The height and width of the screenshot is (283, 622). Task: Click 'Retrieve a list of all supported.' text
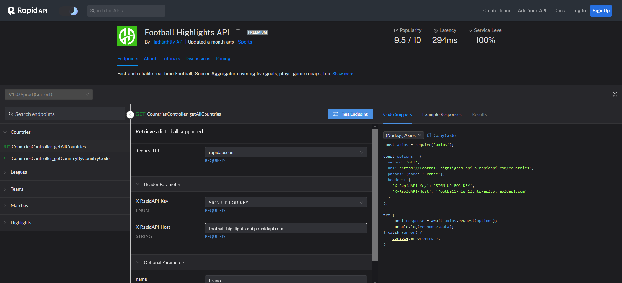click(170, 131)
